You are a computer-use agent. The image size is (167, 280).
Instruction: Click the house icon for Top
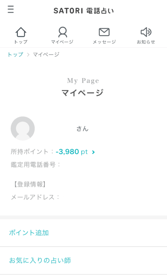pyautogui.click(x=21, y=33)
